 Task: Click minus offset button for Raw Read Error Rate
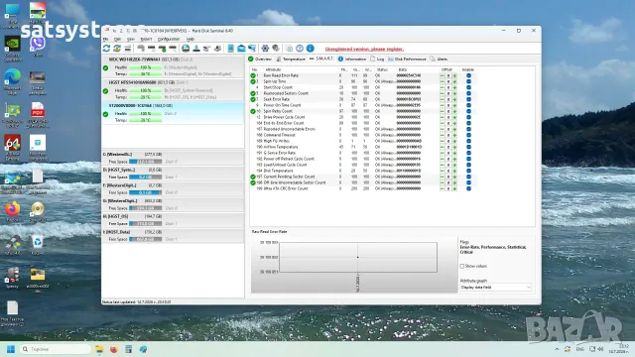[x=443, y=75]
